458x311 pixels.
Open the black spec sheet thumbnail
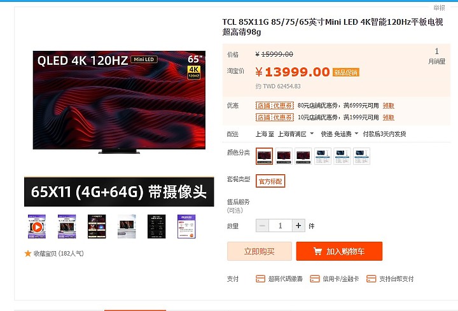point(156,226)
